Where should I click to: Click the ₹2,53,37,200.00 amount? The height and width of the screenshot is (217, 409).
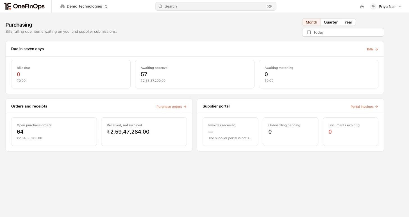coord(153,81)
